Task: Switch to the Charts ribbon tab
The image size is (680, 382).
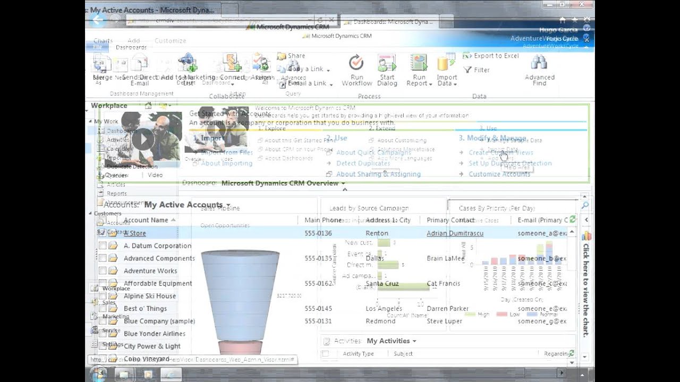Action: point(103,40)
